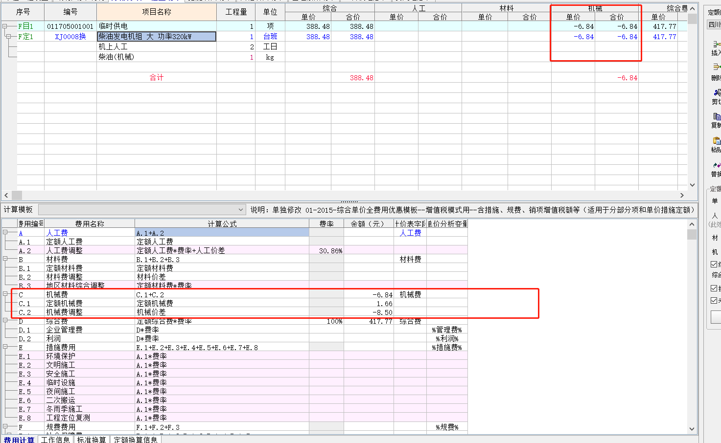The height and width of the screenshot is (443, 721).
Task: Switch to 标准换算 tab
Action: coord(92,440)
